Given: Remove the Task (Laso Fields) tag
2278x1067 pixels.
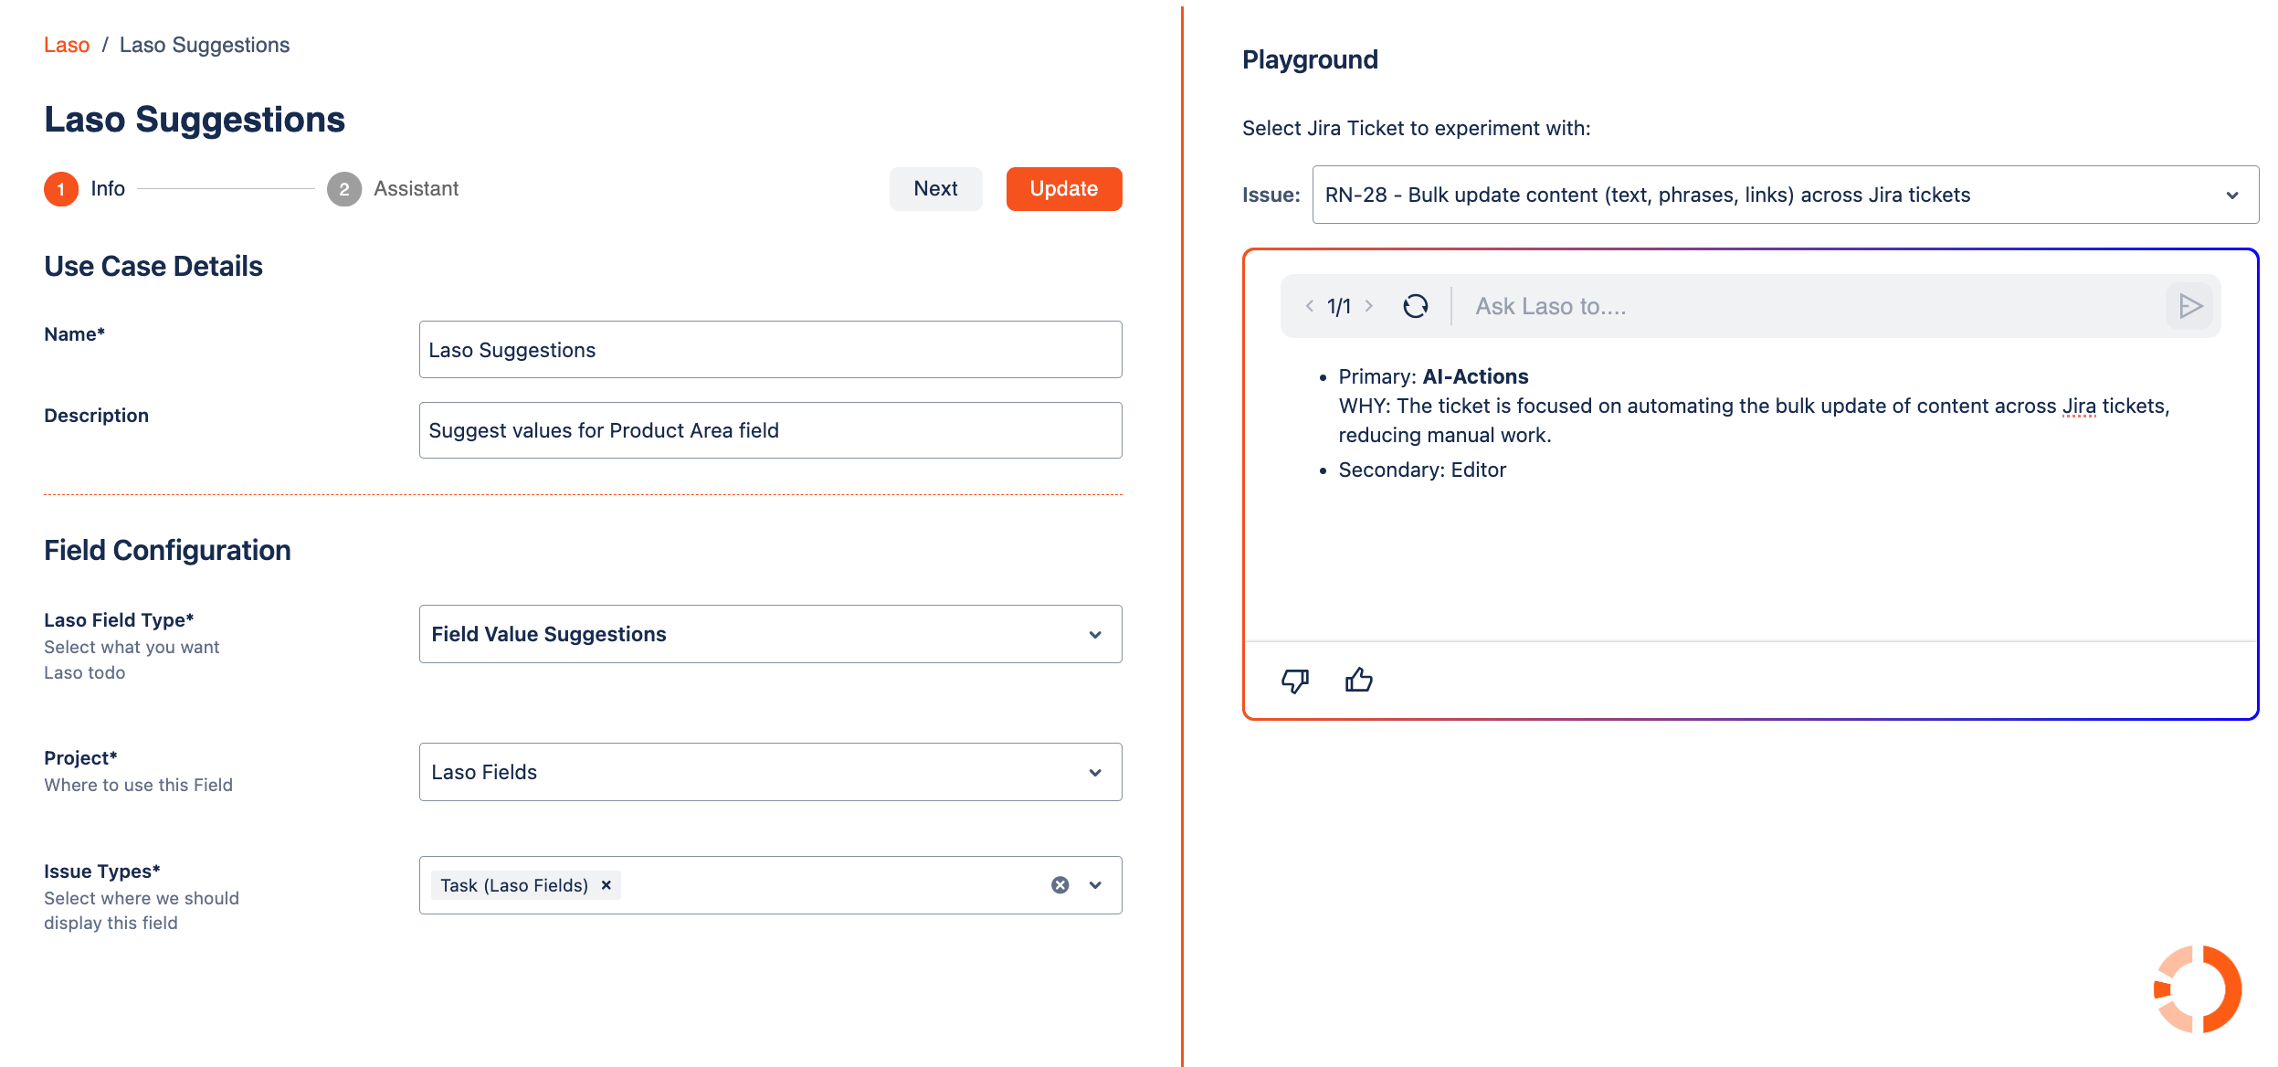Looking at the screenshot, I should click(x=606, y=885).
